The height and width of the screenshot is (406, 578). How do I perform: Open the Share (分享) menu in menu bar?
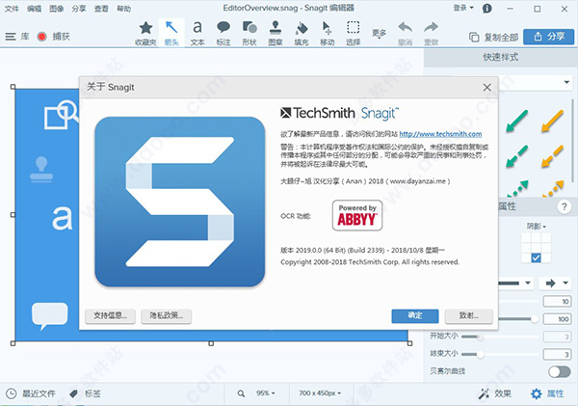point(79,8)
